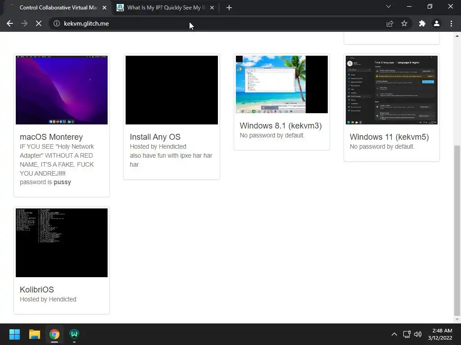Switch to Control Collaborative Virtual Machines tab
Screen dimensions: 461x345
click(57, 8)
